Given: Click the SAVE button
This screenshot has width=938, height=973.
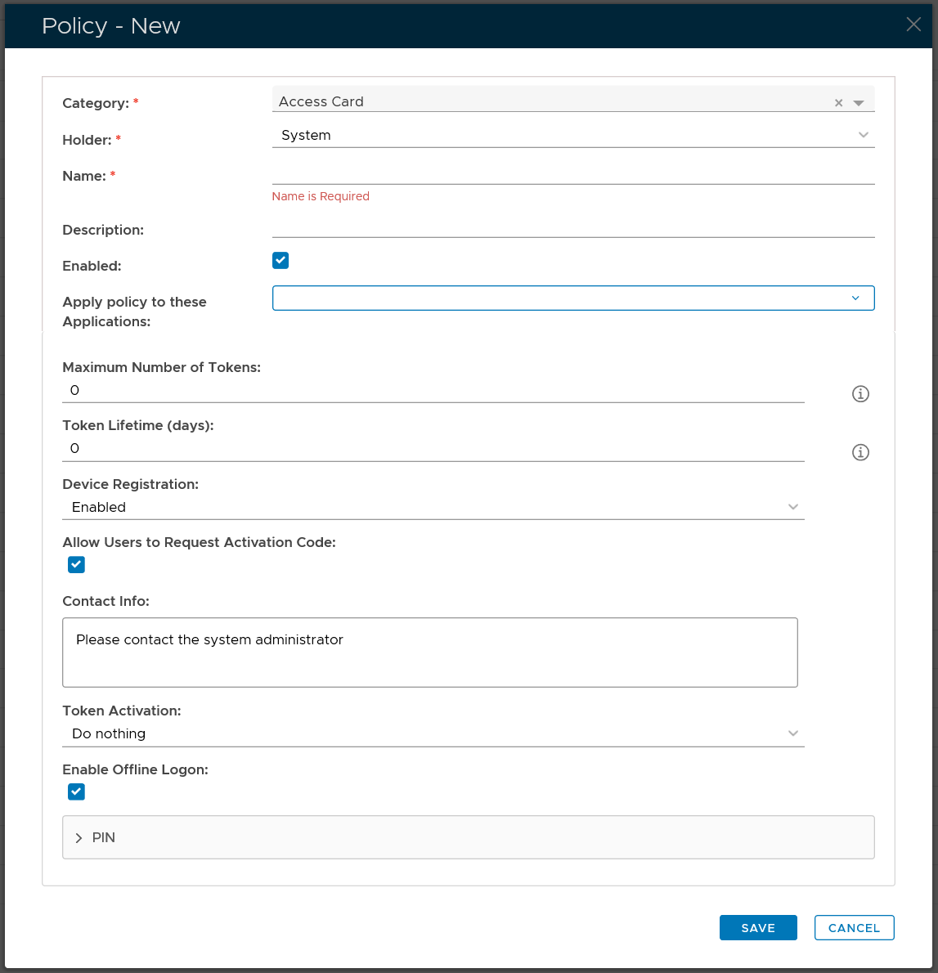Looking at the screenshot, I should pos(757,928).
